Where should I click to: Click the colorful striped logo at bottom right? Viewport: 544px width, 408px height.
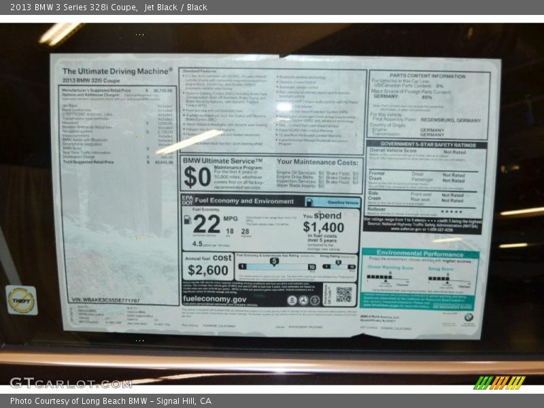499,383
